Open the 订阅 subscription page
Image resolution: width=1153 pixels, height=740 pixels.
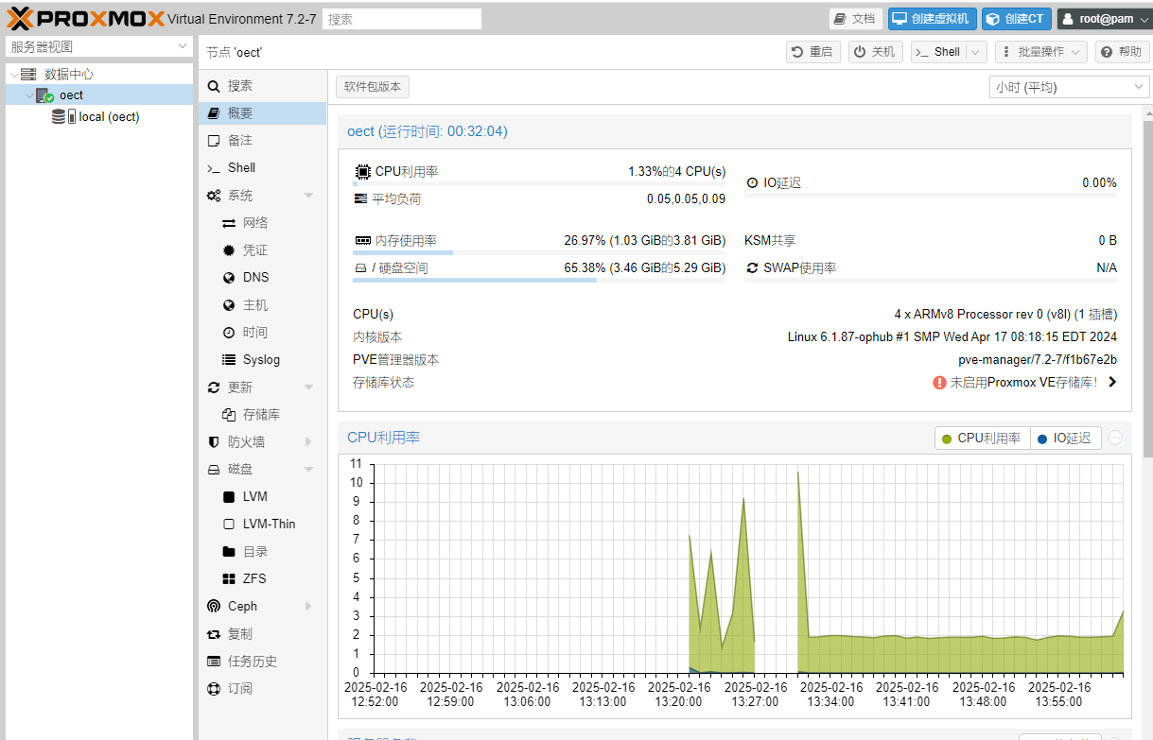(240, 689)
